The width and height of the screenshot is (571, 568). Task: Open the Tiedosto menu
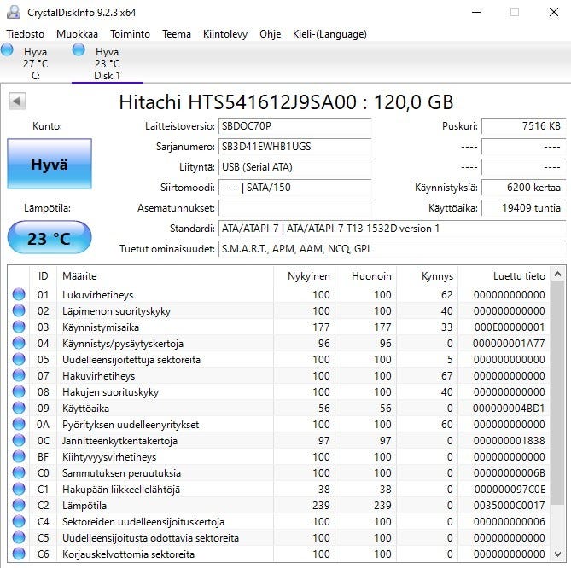pos(25,34)
